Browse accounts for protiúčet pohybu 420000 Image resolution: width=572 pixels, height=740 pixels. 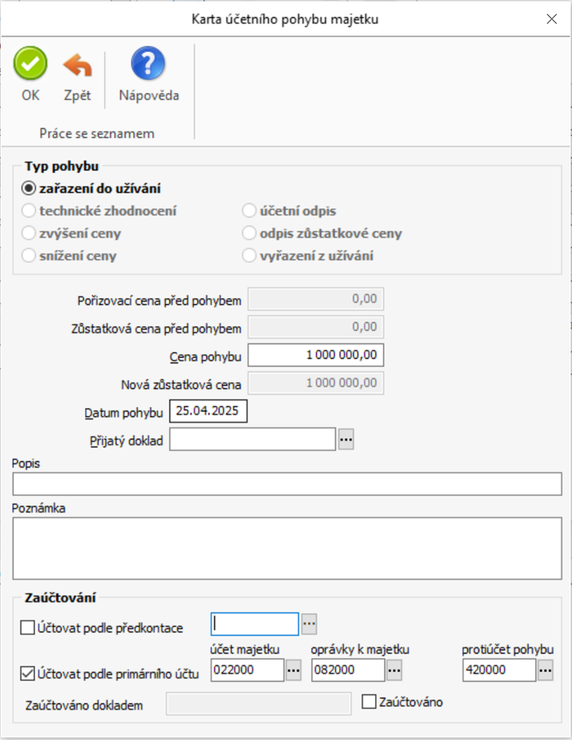click(545, 670)
